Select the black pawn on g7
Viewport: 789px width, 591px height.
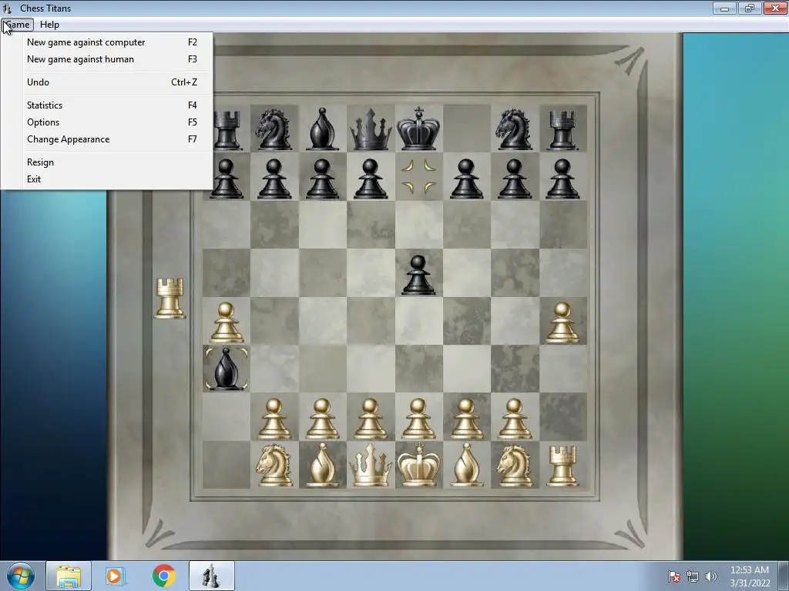point(514,179)
